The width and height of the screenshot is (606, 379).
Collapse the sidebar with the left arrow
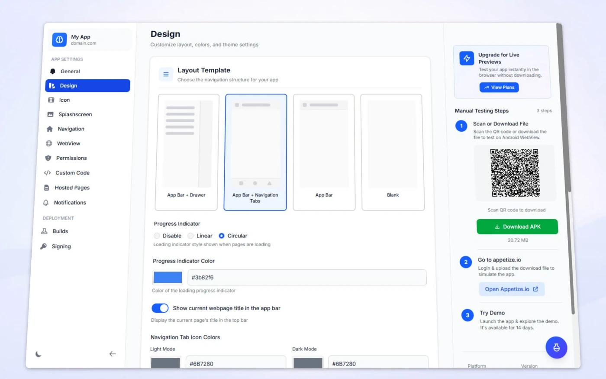tap(113, 354)
